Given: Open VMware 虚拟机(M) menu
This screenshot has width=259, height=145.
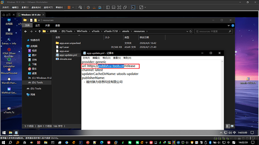Looking at the screenshot, I should 36,7.
